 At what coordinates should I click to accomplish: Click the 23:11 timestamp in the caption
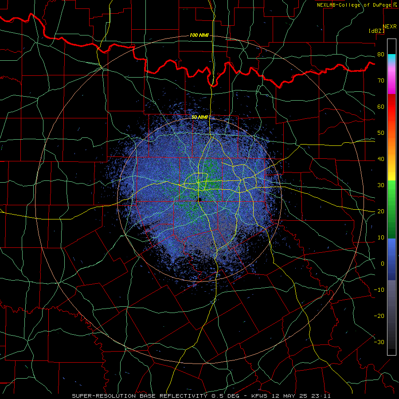(x=322, y=396)
